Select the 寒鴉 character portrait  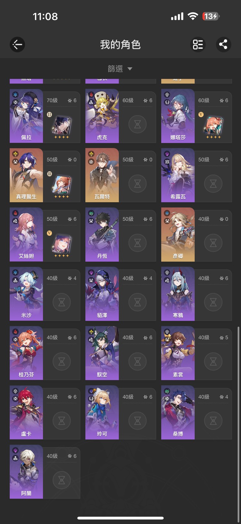(178, 294)
